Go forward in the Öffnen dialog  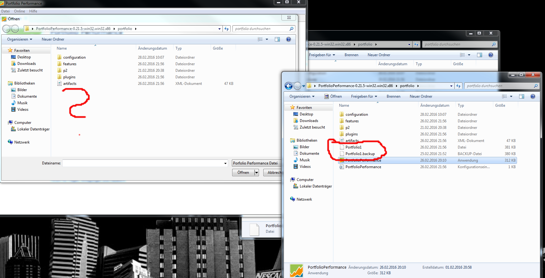15,29
